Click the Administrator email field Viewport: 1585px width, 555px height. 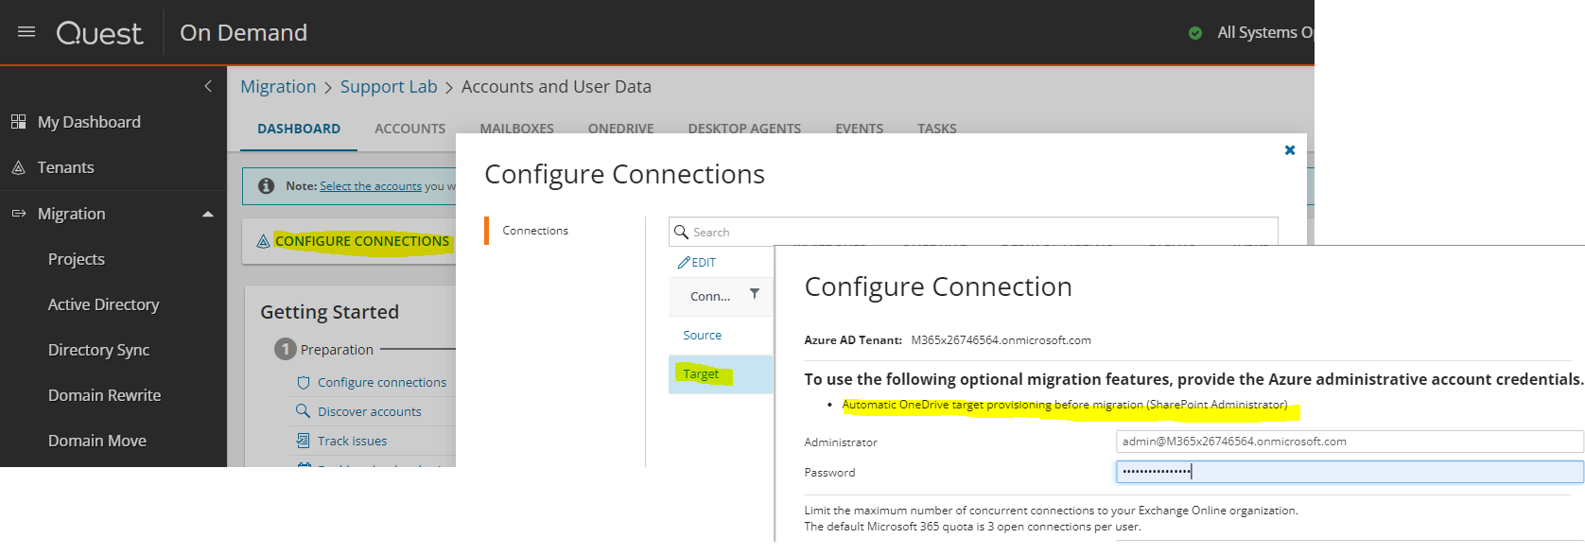(1349, 442)
